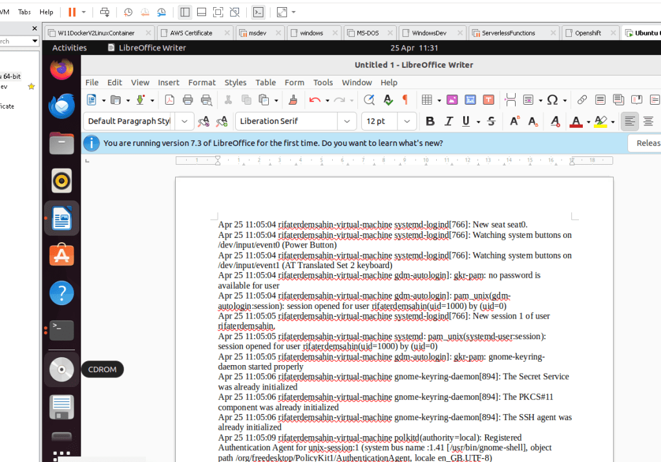
Task: Open Firefox from the dock
Action: pos(61,69)
